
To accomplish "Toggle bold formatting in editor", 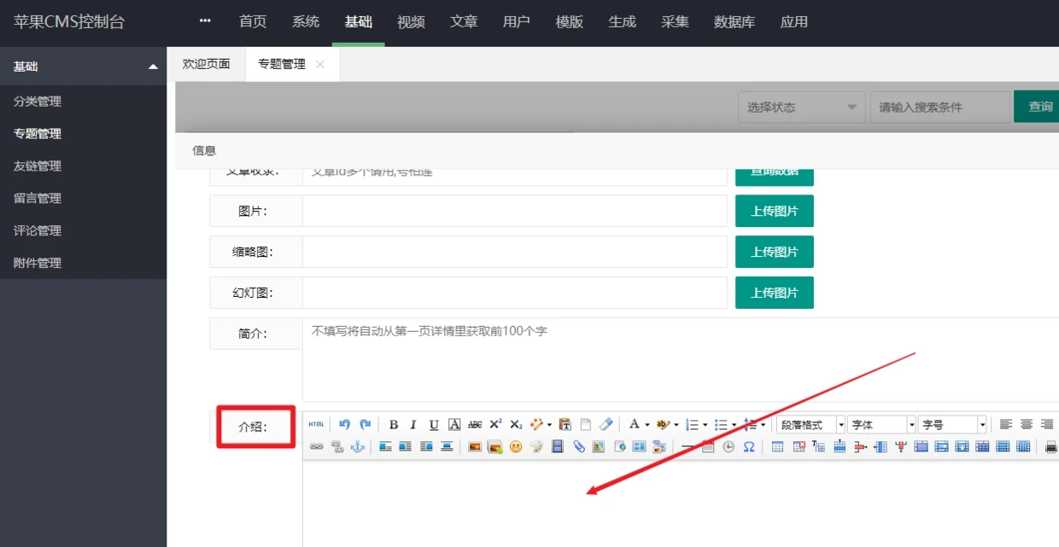I will pyautogui.click(x=394, y=425).
